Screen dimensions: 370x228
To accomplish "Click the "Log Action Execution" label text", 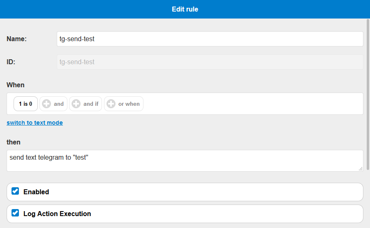I will pyautogui.click(x=57, y=214).
